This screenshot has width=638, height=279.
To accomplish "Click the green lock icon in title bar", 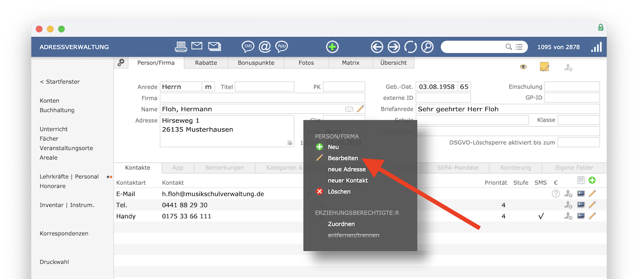I will (601, 27).
